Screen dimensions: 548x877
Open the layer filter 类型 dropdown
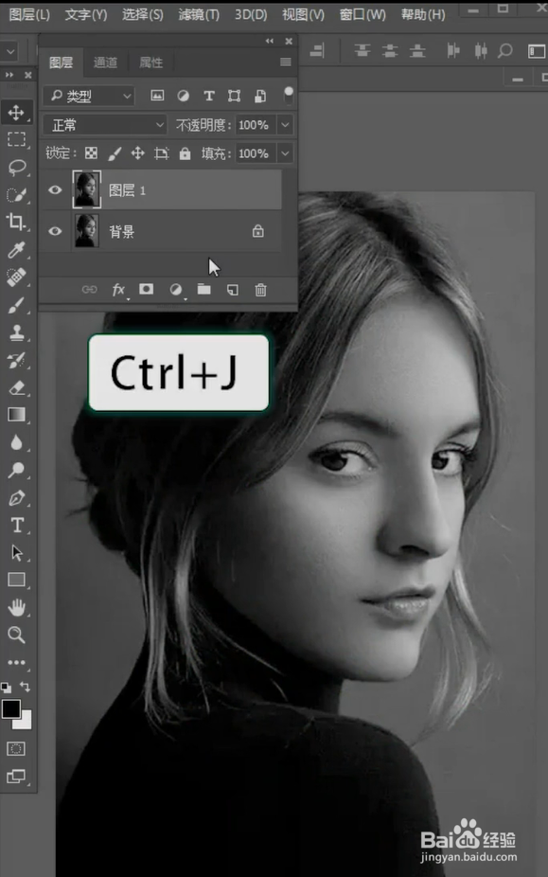[x=89, y=96]
